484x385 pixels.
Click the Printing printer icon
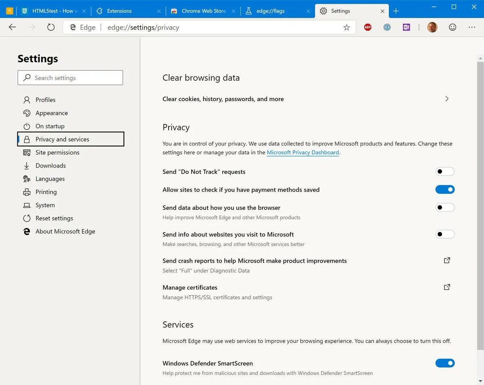[27, 192]
